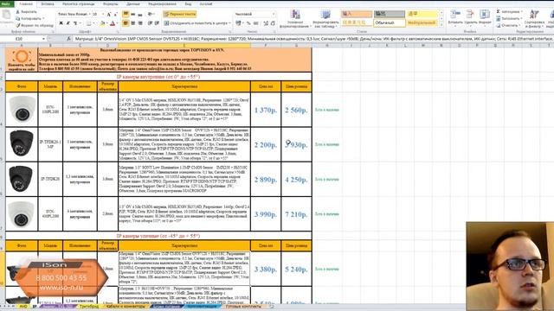Select the orange cell style swatch
The height and width of the screenshot is (311, 554).
pos(356,14)
